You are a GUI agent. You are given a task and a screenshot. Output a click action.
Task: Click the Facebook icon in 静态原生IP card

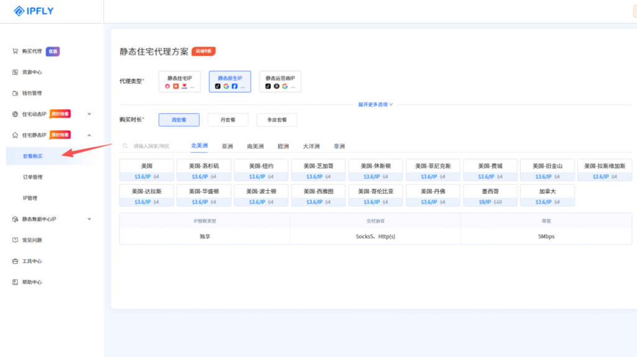[235, 86]
